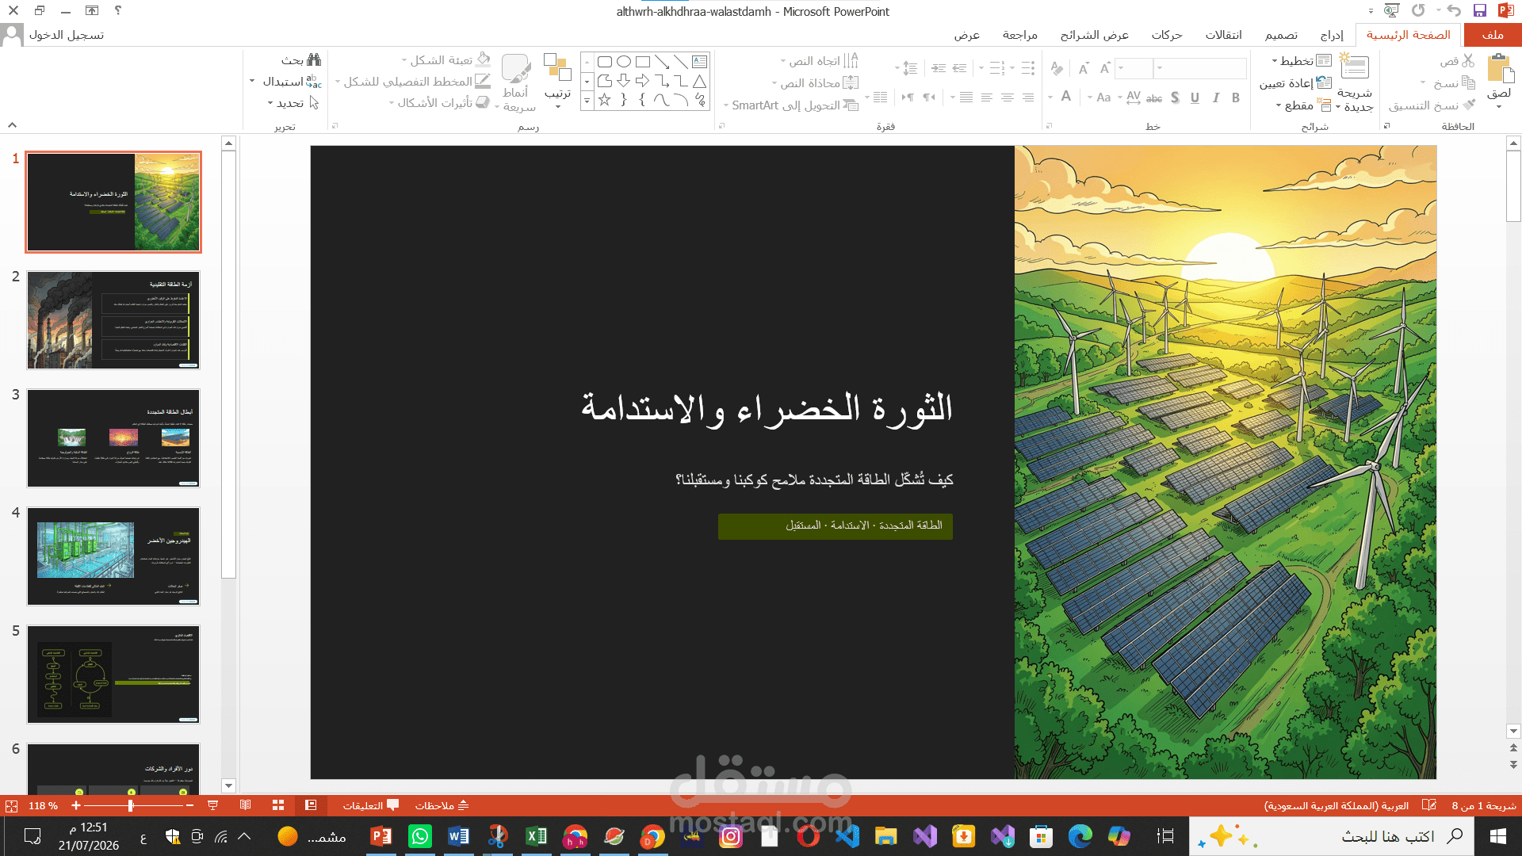1522x856 pixels.
Task: Click Windows taskbar search box
Action: (1332, 836)
